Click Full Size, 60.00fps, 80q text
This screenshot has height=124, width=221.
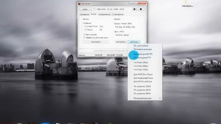125,27
